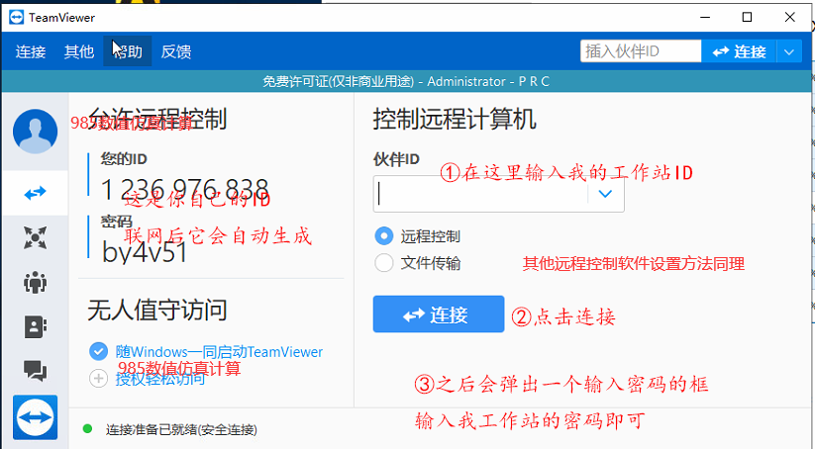Select the 文件传输 radio button

384,263
